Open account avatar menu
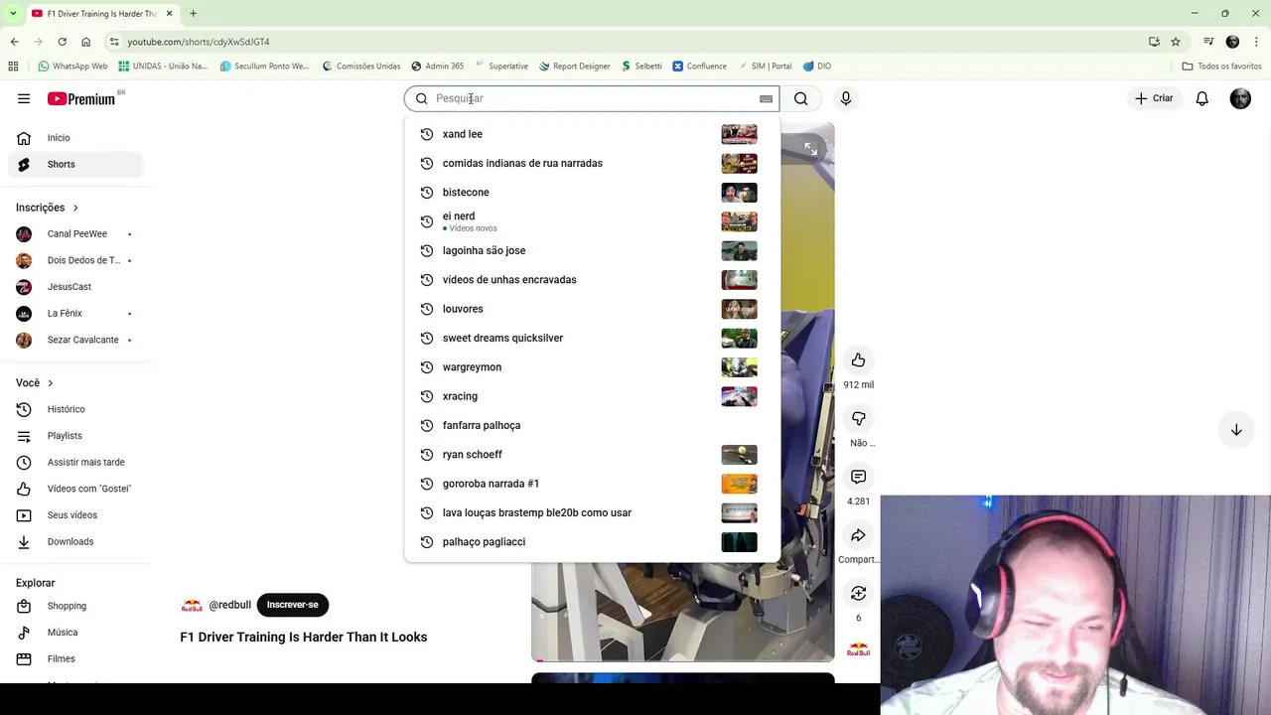Screen dimensions: 1271x715 point(1240,98)
